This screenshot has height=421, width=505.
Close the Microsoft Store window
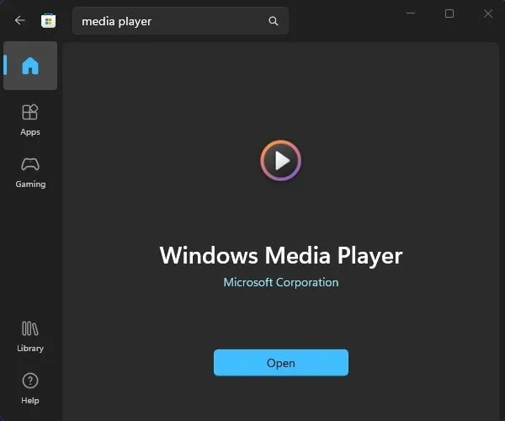tap(488, 13)
